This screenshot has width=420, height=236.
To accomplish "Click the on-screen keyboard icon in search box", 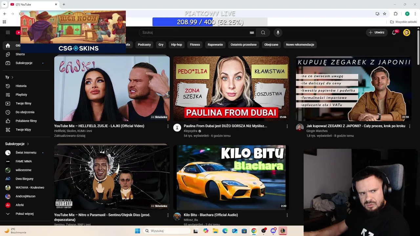I will pos(252,32).
